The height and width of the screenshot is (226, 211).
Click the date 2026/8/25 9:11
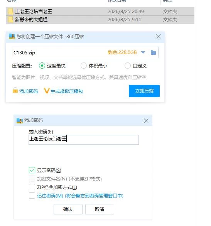[x=124, y=20]
